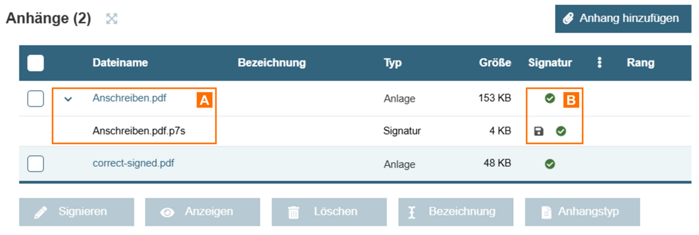Open the three-dot column options menu
The height and width of the screenshot is (235, 699).
600,63
